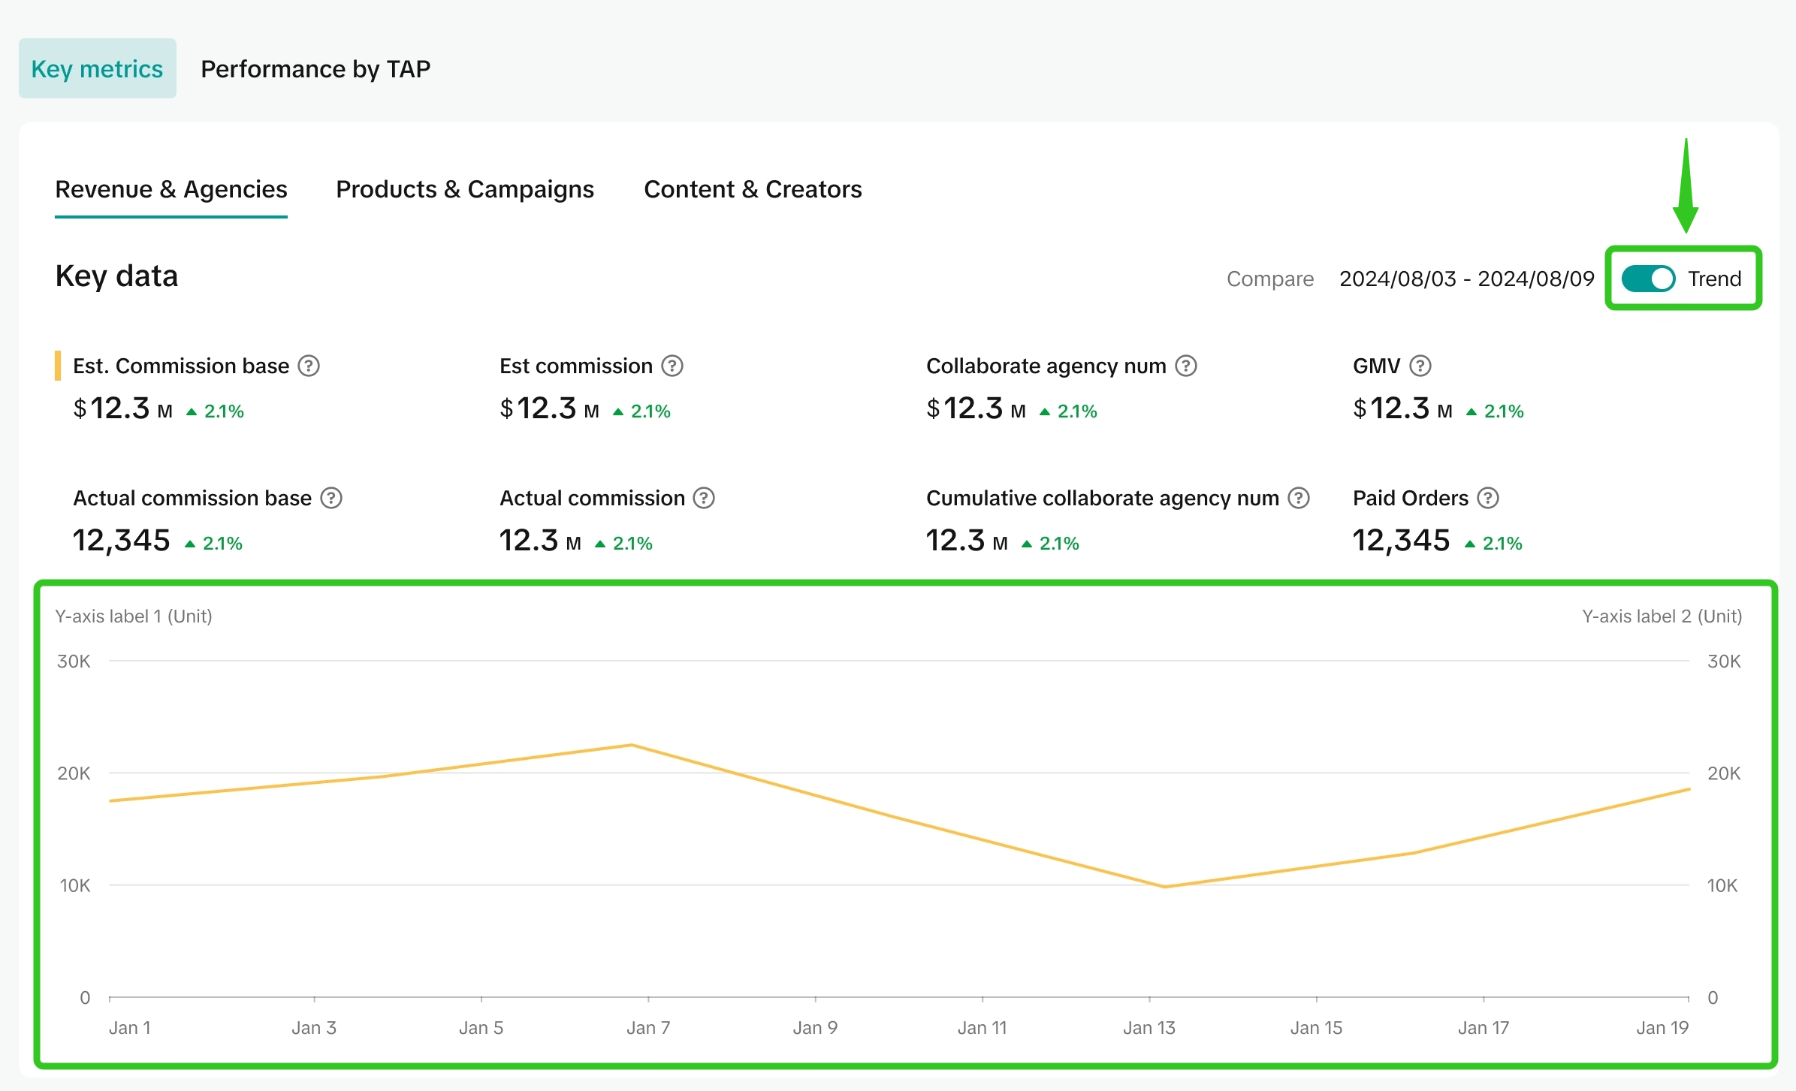Click the trend line peak near Jan 7
The height and width of the screenshot is (1091, 1796).
pyautogui.click(x=632, y=745)
